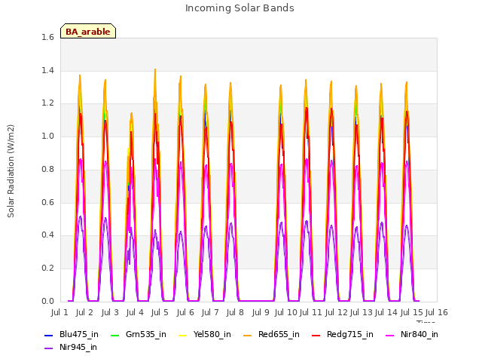The height and width of the screenshot is (362, 482).
Task: Click the Jul 15 x-axis tick label
Action: pyautogui.click(x=412, y=312)
